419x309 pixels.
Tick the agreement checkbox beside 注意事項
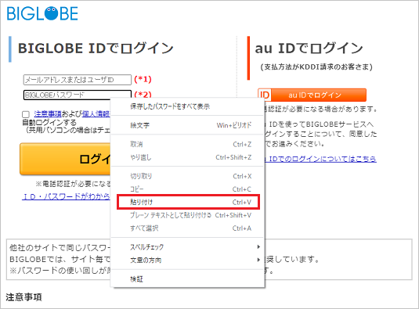pyautogui.click(x=26, y=114)
